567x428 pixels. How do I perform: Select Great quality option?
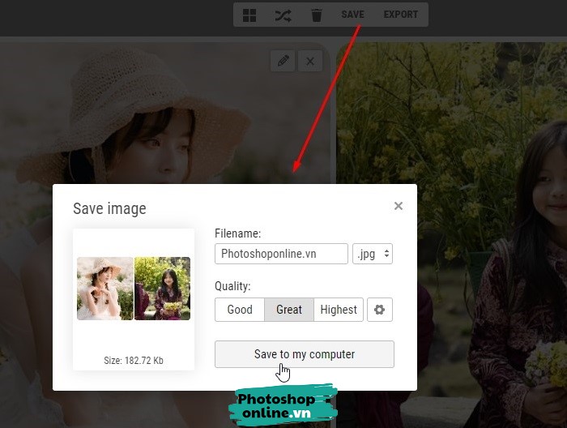click(289, 310)
